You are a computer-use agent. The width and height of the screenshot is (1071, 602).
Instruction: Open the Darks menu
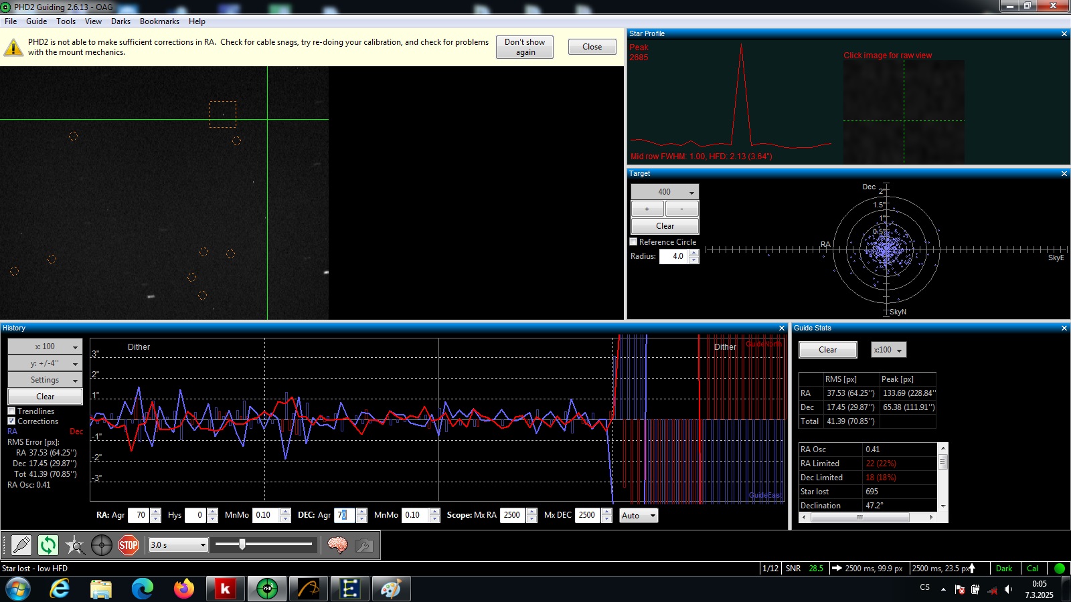point(120,21)
